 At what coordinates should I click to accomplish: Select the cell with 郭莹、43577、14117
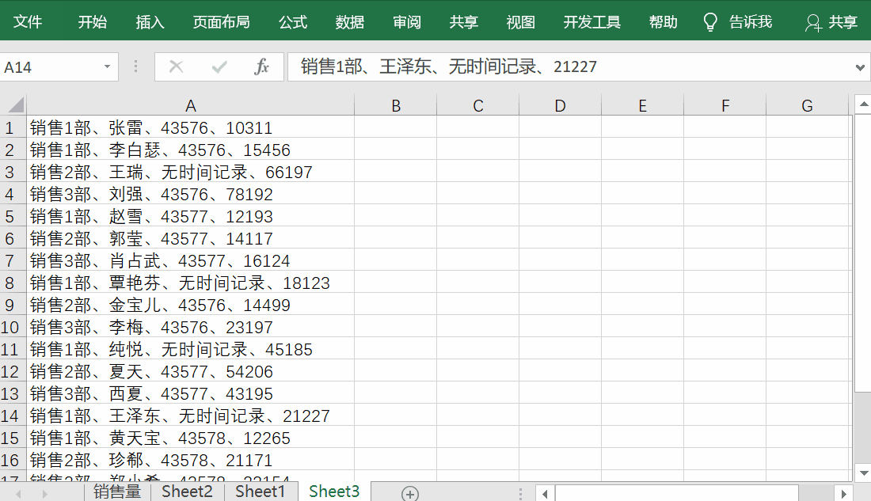tap(191, 238)
